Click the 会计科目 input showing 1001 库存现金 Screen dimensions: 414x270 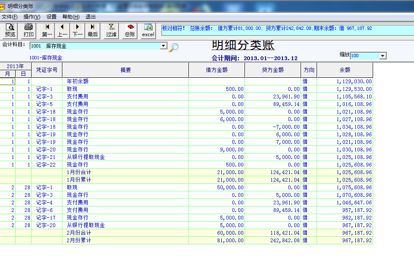pyautogui.click(x=95, y=46)
